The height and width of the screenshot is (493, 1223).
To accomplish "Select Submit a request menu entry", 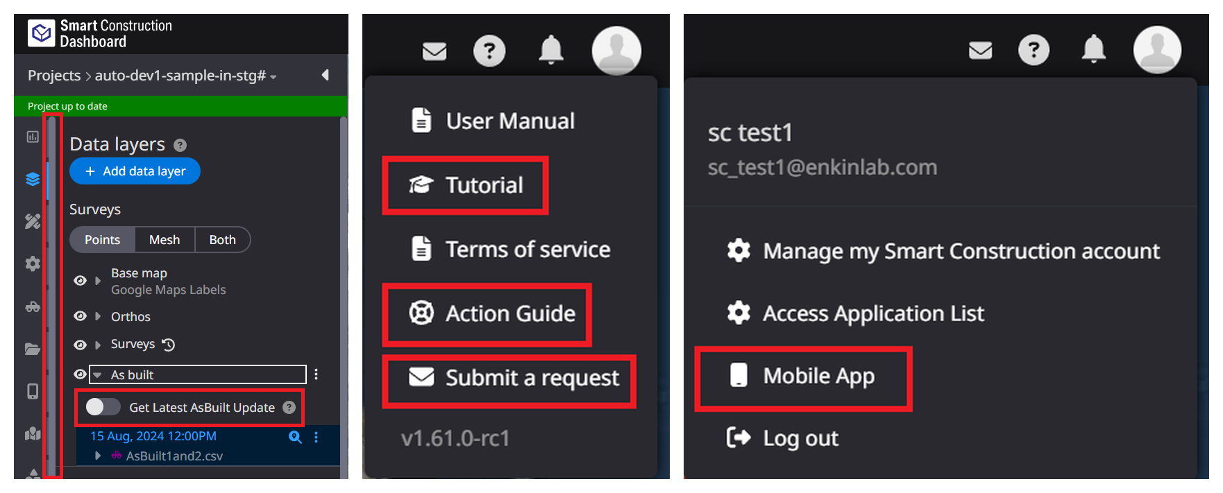I will [509, 378].
